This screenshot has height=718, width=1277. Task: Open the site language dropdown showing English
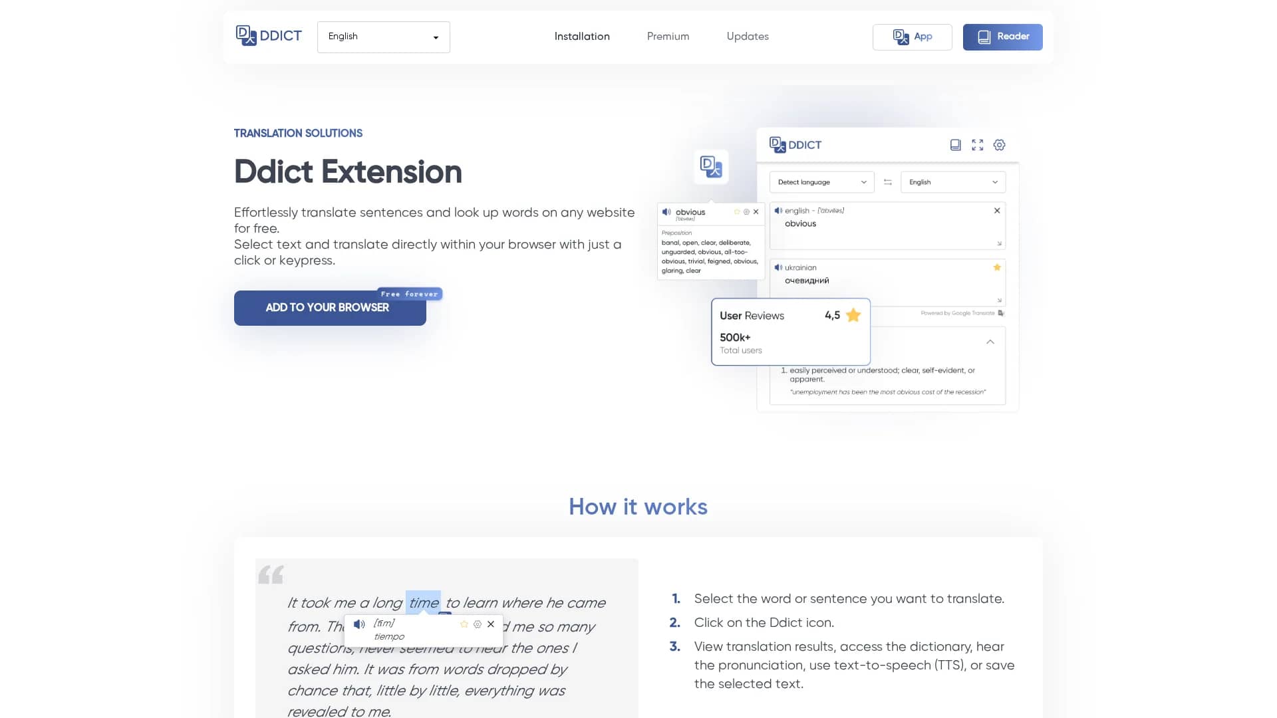click(384, 37)
